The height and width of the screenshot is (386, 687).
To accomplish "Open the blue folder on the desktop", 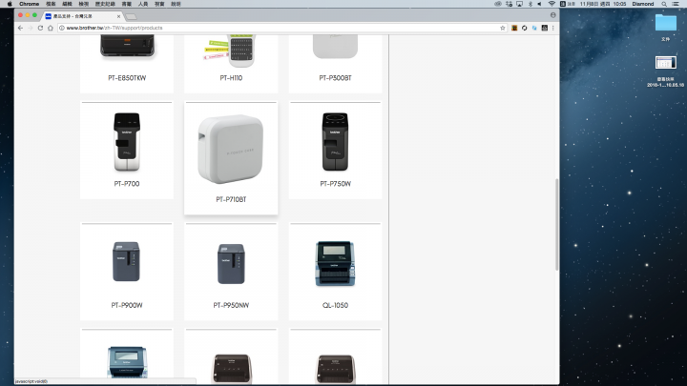I will 666,23.
